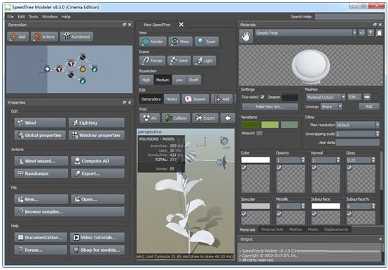Image resolution: width=388 pixels, height=270 pixels.
Task: Launch the Wind wizard
Action: (x=41, y=161)
